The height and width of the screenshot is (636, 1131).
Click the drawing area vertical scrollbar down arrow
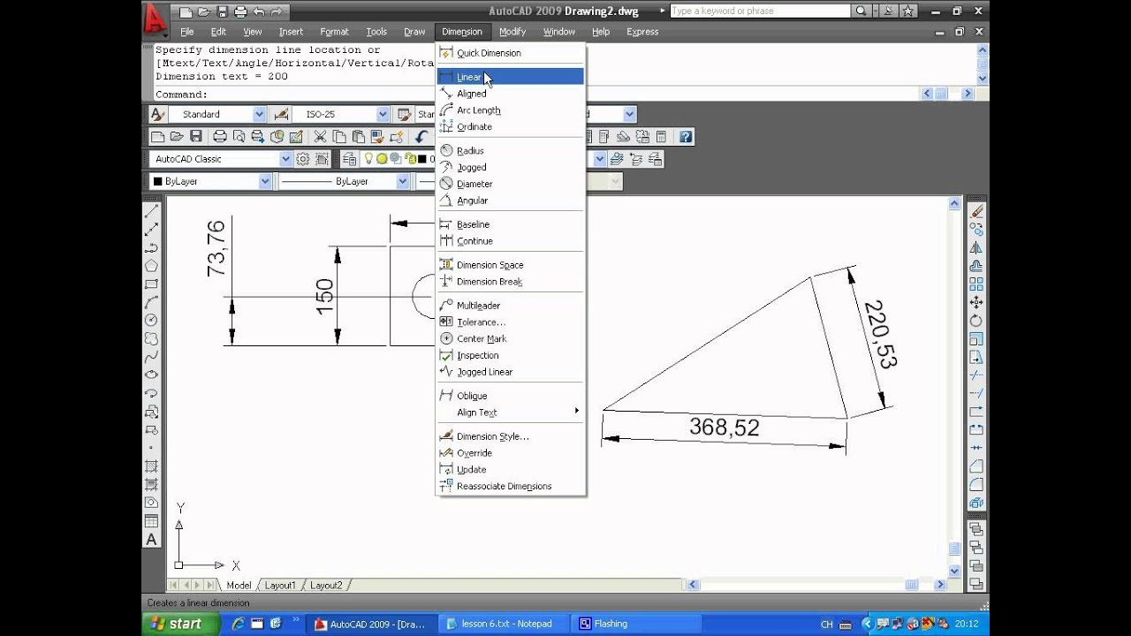954,572
